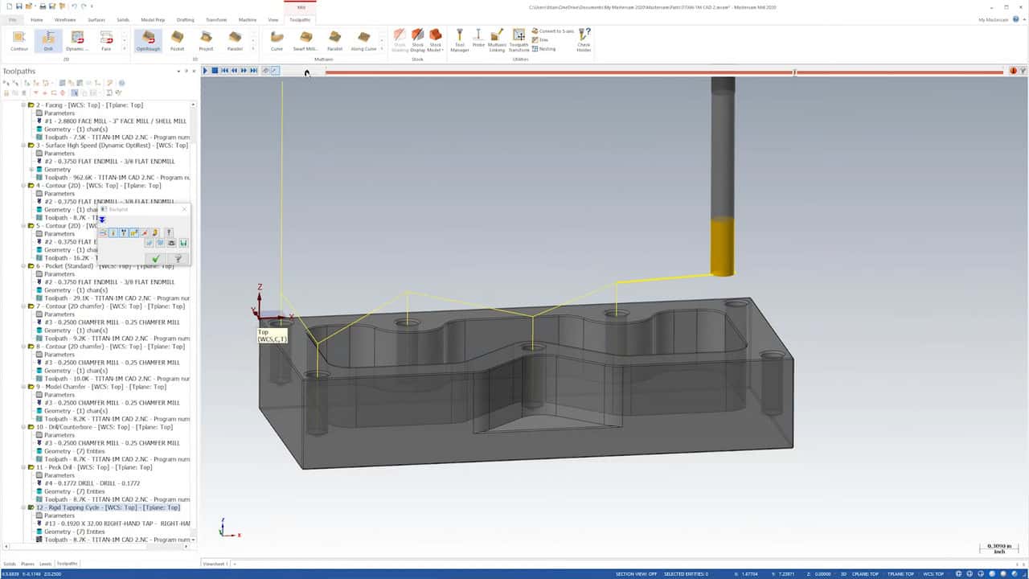Stop the backplot playback

point(215,71)
